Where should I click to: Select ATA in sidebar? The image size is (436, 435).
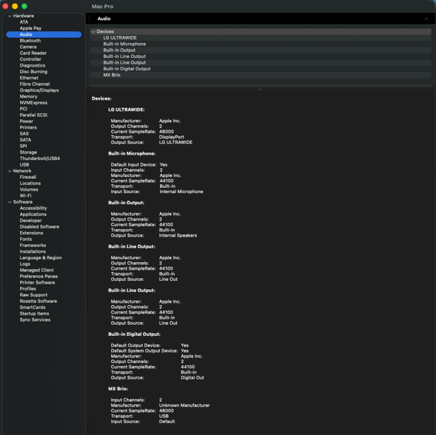[x=24, y=22]
